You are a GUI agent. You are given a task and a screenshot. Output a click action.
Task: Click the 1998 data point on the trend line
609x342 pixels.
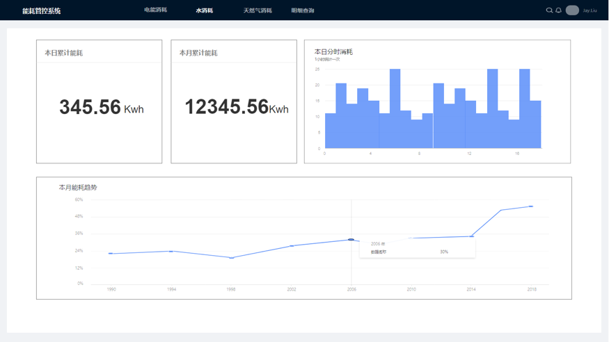232,258
